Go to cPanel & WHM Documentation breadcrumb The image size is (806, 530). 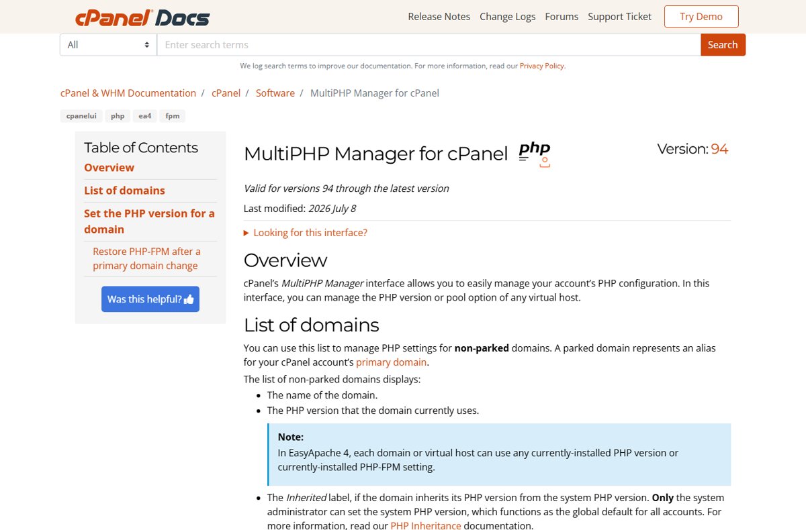pos(128,93)
